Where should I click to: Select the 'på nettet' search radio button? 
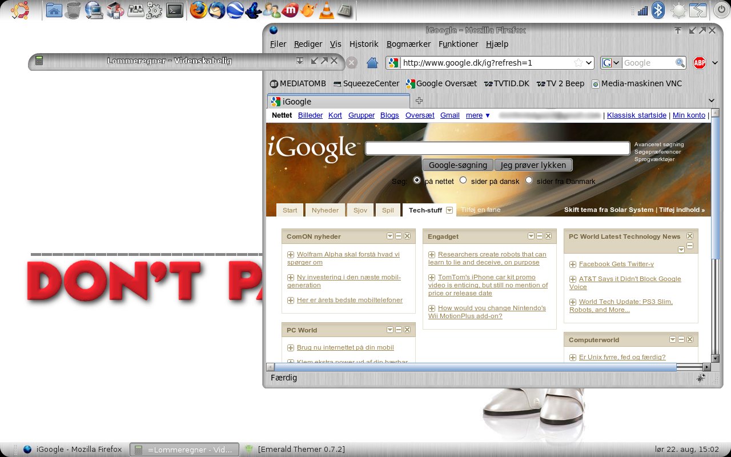coord(417,180)
